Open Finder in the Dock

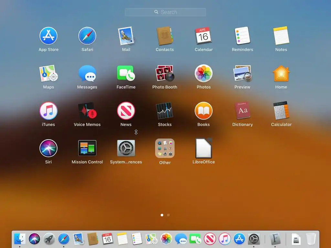pyautogui.click(x=20, y=239)
